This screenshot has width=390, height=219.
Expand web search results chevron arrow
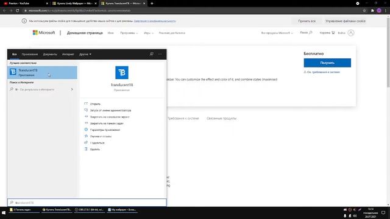click(72, 89)
